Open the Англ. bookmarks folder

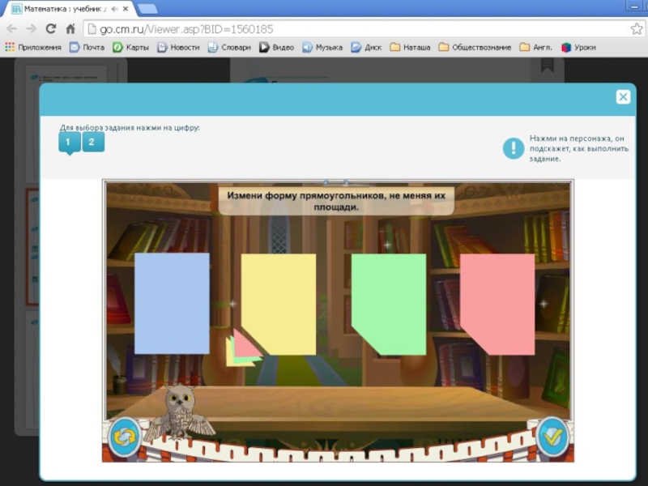point(536,47)
